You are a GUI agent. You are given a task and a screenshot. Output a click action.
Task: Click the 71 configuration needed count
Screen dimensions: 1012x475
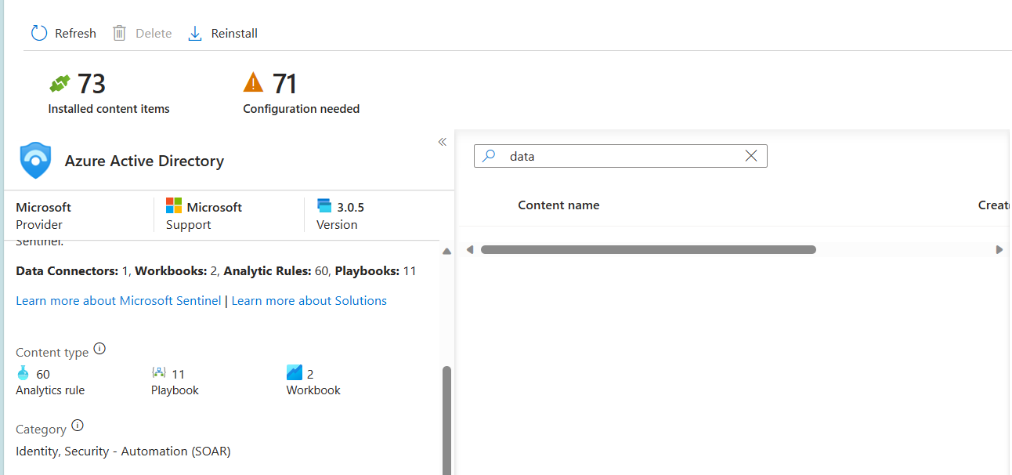click(286, 83)
